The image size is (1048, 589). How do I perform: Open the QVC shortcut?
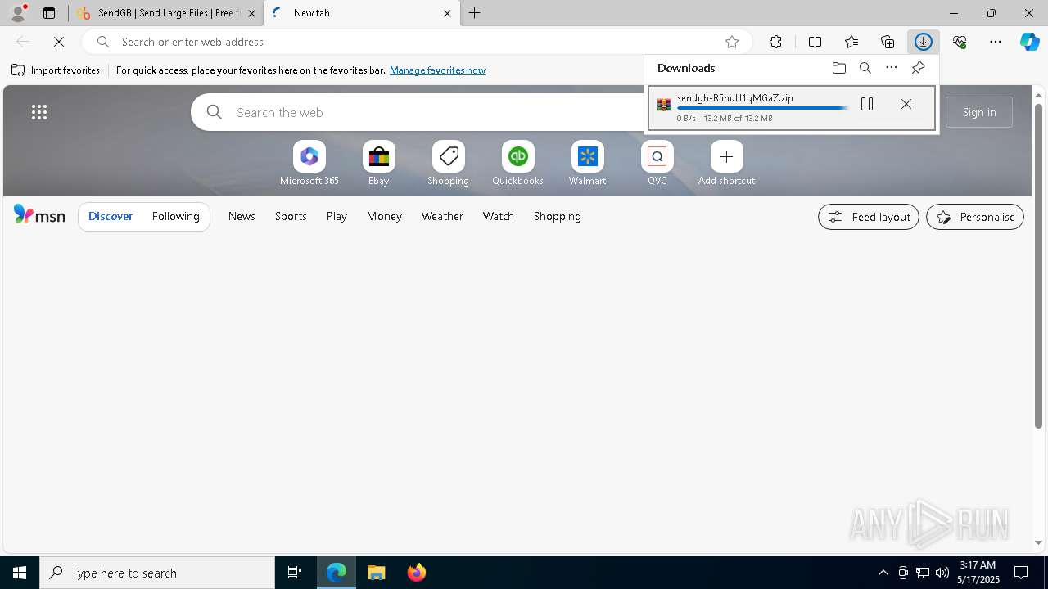tap(657, 164)
